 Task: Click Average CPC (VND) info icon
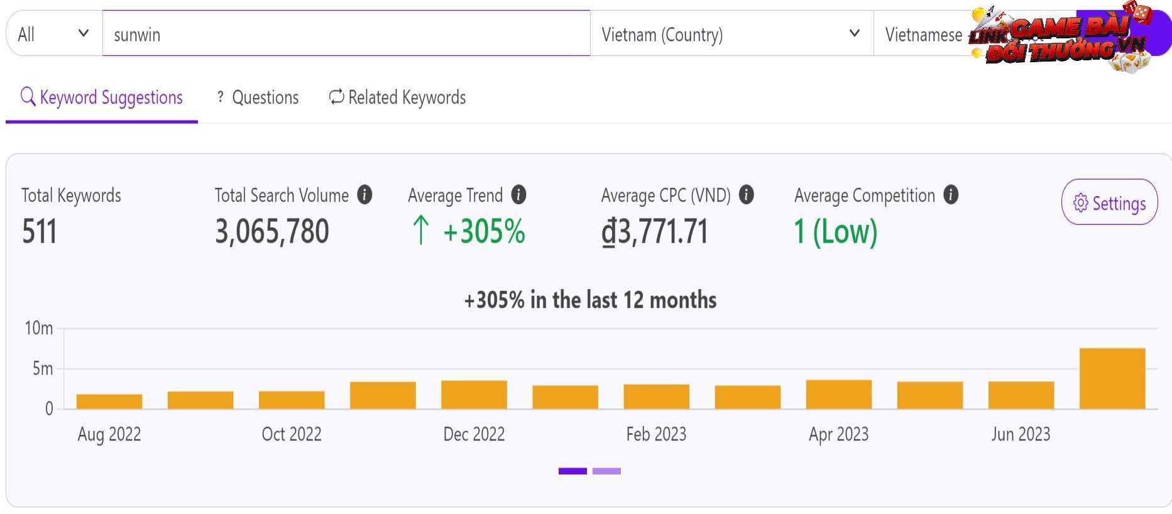click(x=746, y=195)
